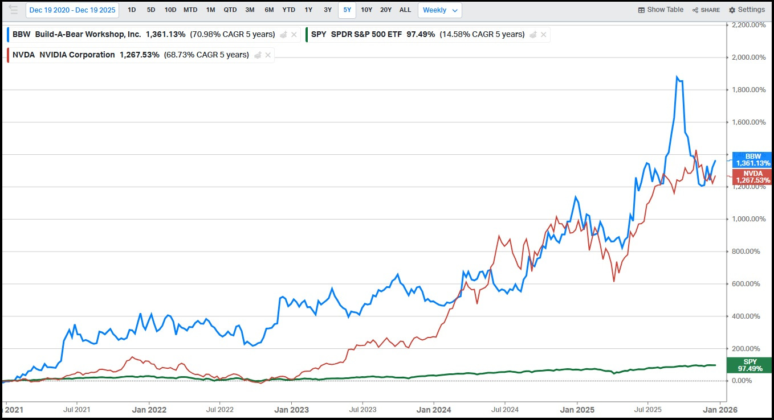
Task: Click the blue BBW 1,361.13% axis tag
Action: [x=753, y=160]
